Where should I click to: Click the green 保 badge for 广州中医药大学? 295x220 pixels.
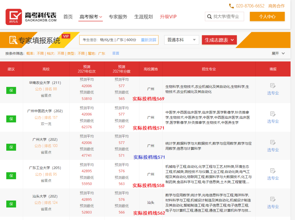(11, 119)
